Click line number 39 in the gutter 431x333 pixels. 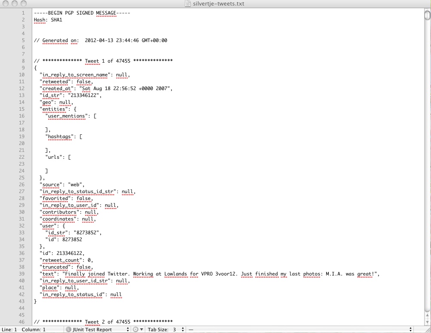[21, 274]
